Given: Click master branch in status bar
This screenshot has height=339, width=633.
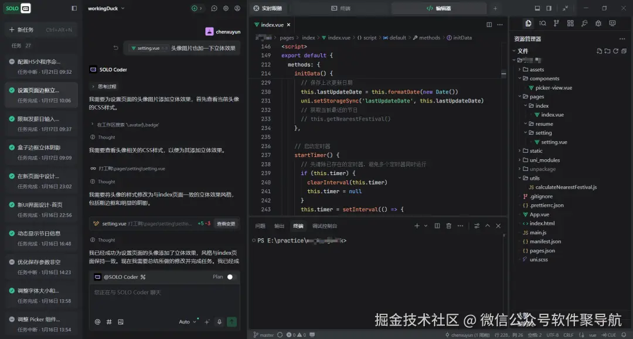Looking at the screenshot, I should click(x=263, y=334).
